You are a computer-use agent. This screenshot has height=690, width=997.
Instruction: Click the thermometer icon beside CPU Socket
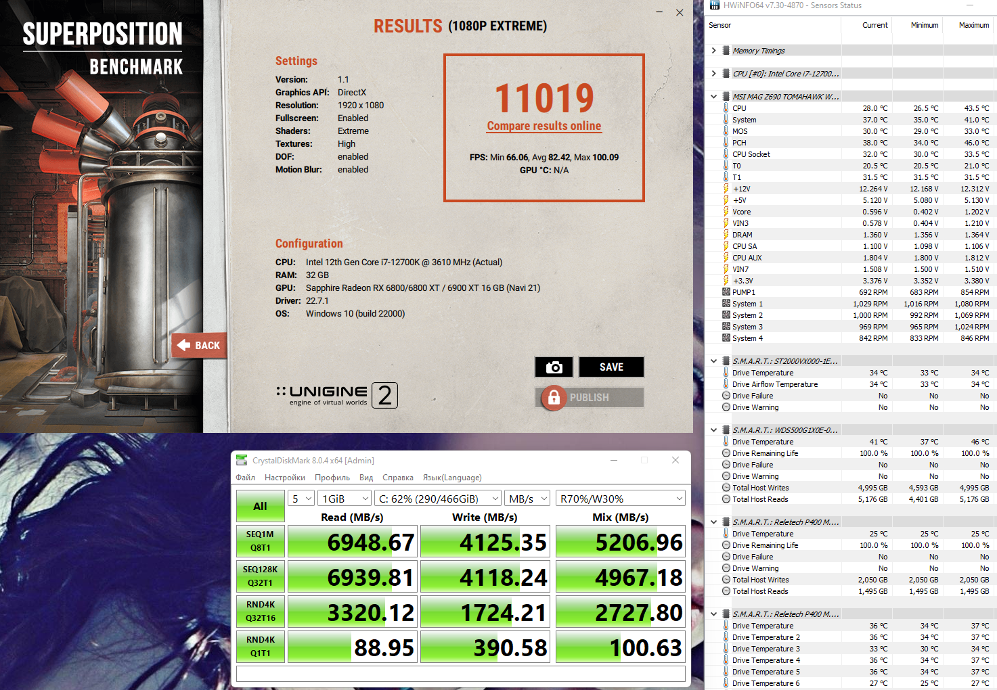(x=726, y=154)
